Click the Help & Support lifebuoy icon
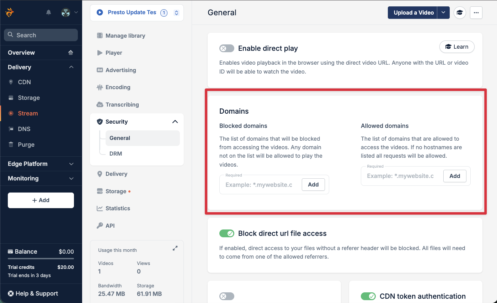497x303 pixels. [x=11, y=293]
